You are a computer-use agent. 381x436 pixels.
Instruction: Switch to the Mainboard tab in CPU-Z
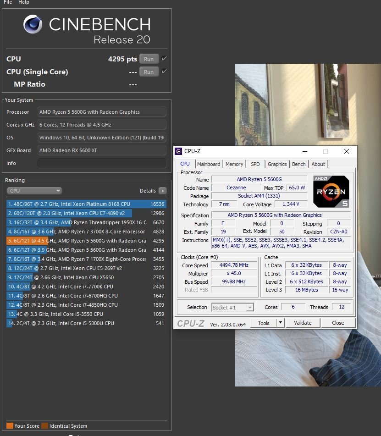209,164
